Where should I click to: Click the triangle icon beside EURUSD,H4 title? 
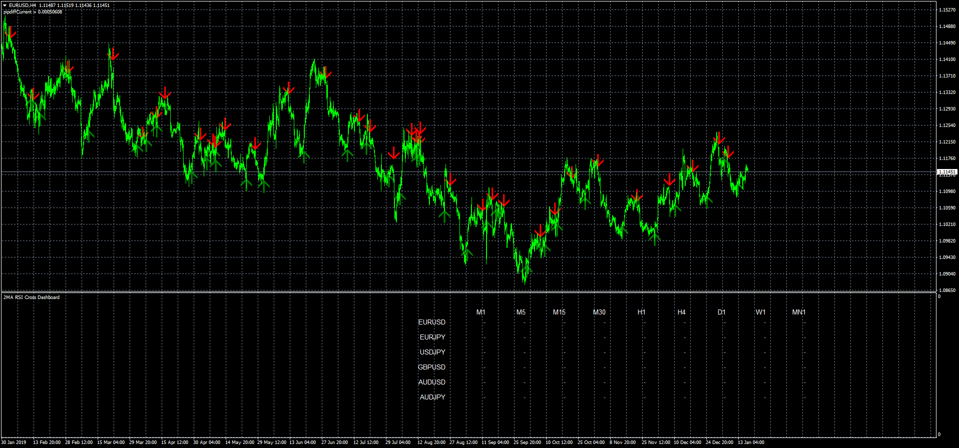coord(5,5)
